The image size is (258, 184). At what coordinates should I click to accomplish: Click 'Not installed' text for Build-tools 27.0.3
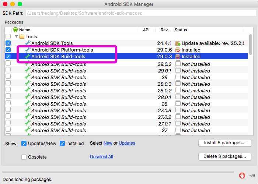pos(196,110)
